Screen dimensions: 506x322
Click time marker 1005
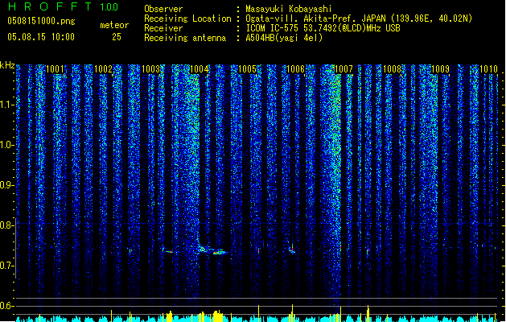(248, 69)
